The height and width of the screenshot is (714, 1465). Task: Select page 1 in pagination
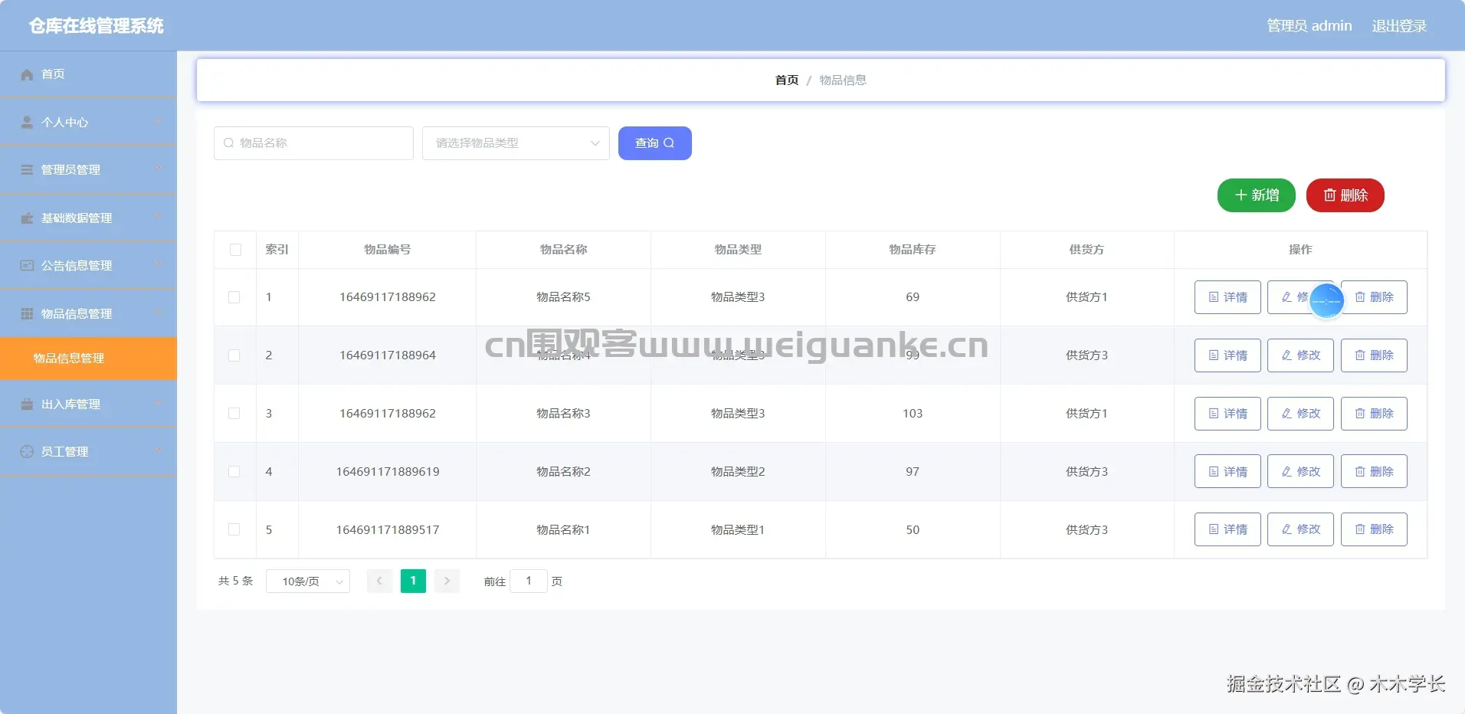pos(413,581)
